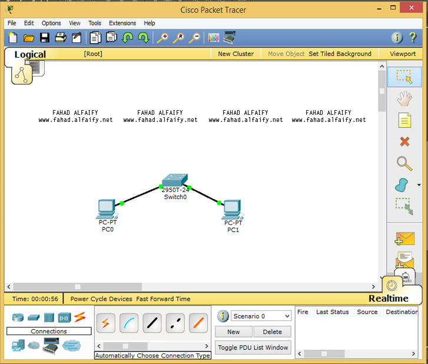Show scenario description via info icon
This screenshot has width=428, height=364.
point(223,316)
